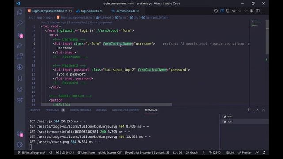
Task: Click the 16/install-cypress branch in status bar
Action: click(31, 152)
